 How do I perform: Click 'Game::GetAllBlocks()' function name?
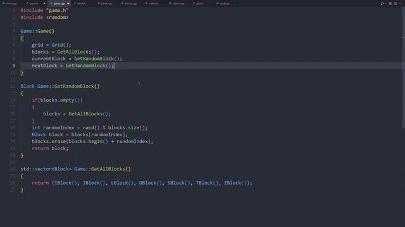point(103,169)
